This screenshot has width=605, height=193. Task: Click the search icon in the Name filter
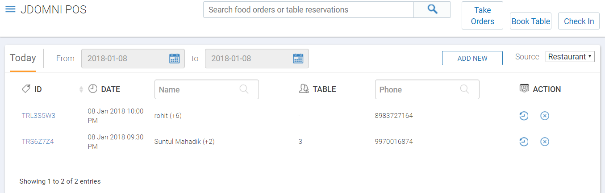(x=244, y=89)
